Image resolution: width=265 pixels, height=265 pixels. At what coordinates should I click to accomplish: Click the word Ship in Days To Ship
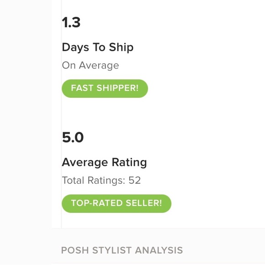pyautogui.click(x=121, y=48)
